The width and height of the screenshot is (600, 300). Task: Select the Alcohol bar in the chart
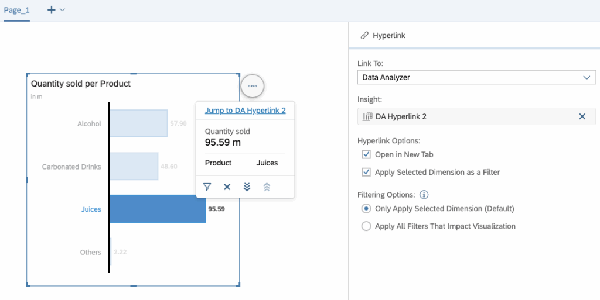pyautogui.click(x=139, y=123)
